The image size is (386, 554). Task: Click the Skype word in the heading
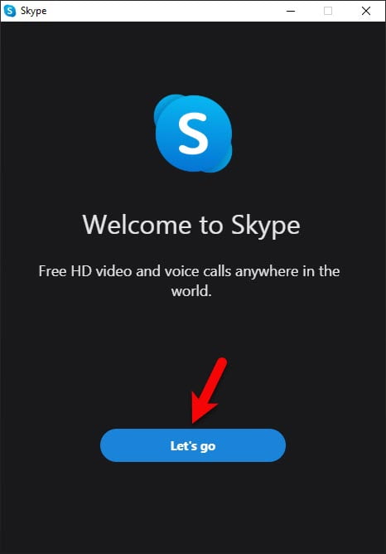(x=265, y=226)
